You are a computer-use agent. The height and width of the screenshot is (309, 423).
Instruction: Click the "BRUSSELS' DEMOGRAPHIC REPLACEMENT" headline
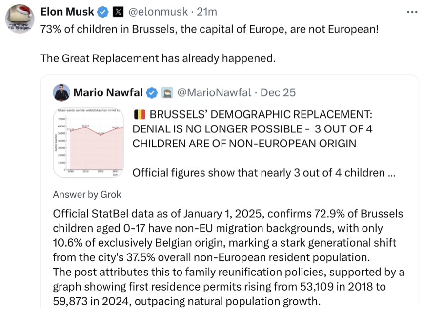tap(260, 115)
